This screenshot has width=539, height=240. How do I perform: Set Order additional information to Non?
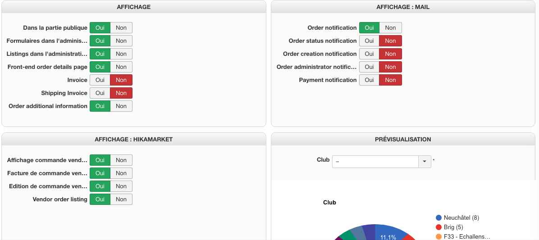[121, 106]
